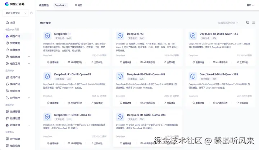
Task: Click the 应用观测 sidebar icon
Action: coord(7,139)
